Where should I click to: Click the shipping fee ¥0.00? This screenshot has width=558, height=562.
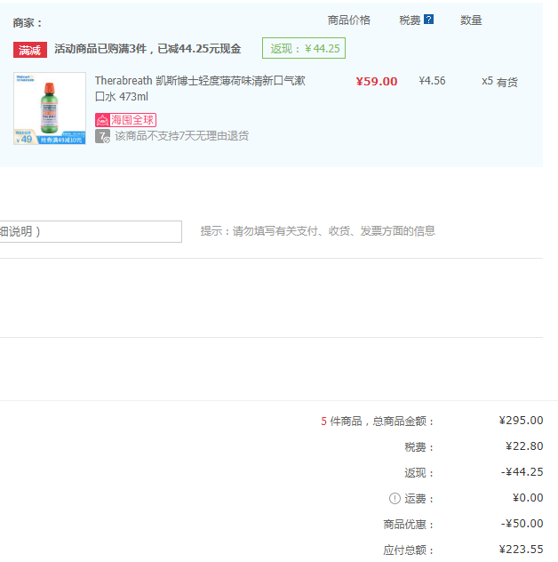[x=528, y=497]
